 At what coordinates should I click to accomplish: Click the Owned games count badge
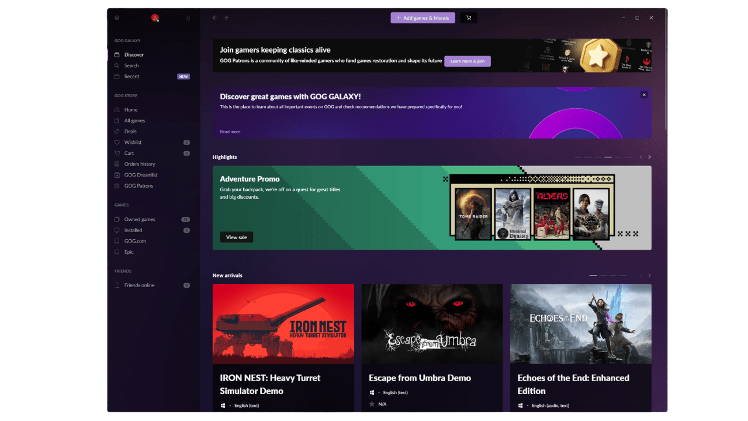pos(186,219)
